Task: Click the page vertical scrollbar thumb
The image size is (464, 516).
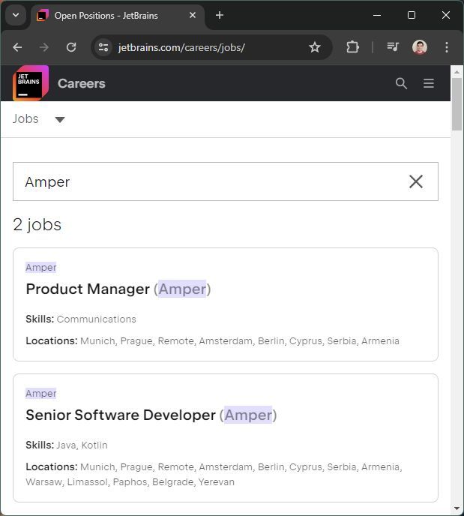Action: [x=457, y=104]
